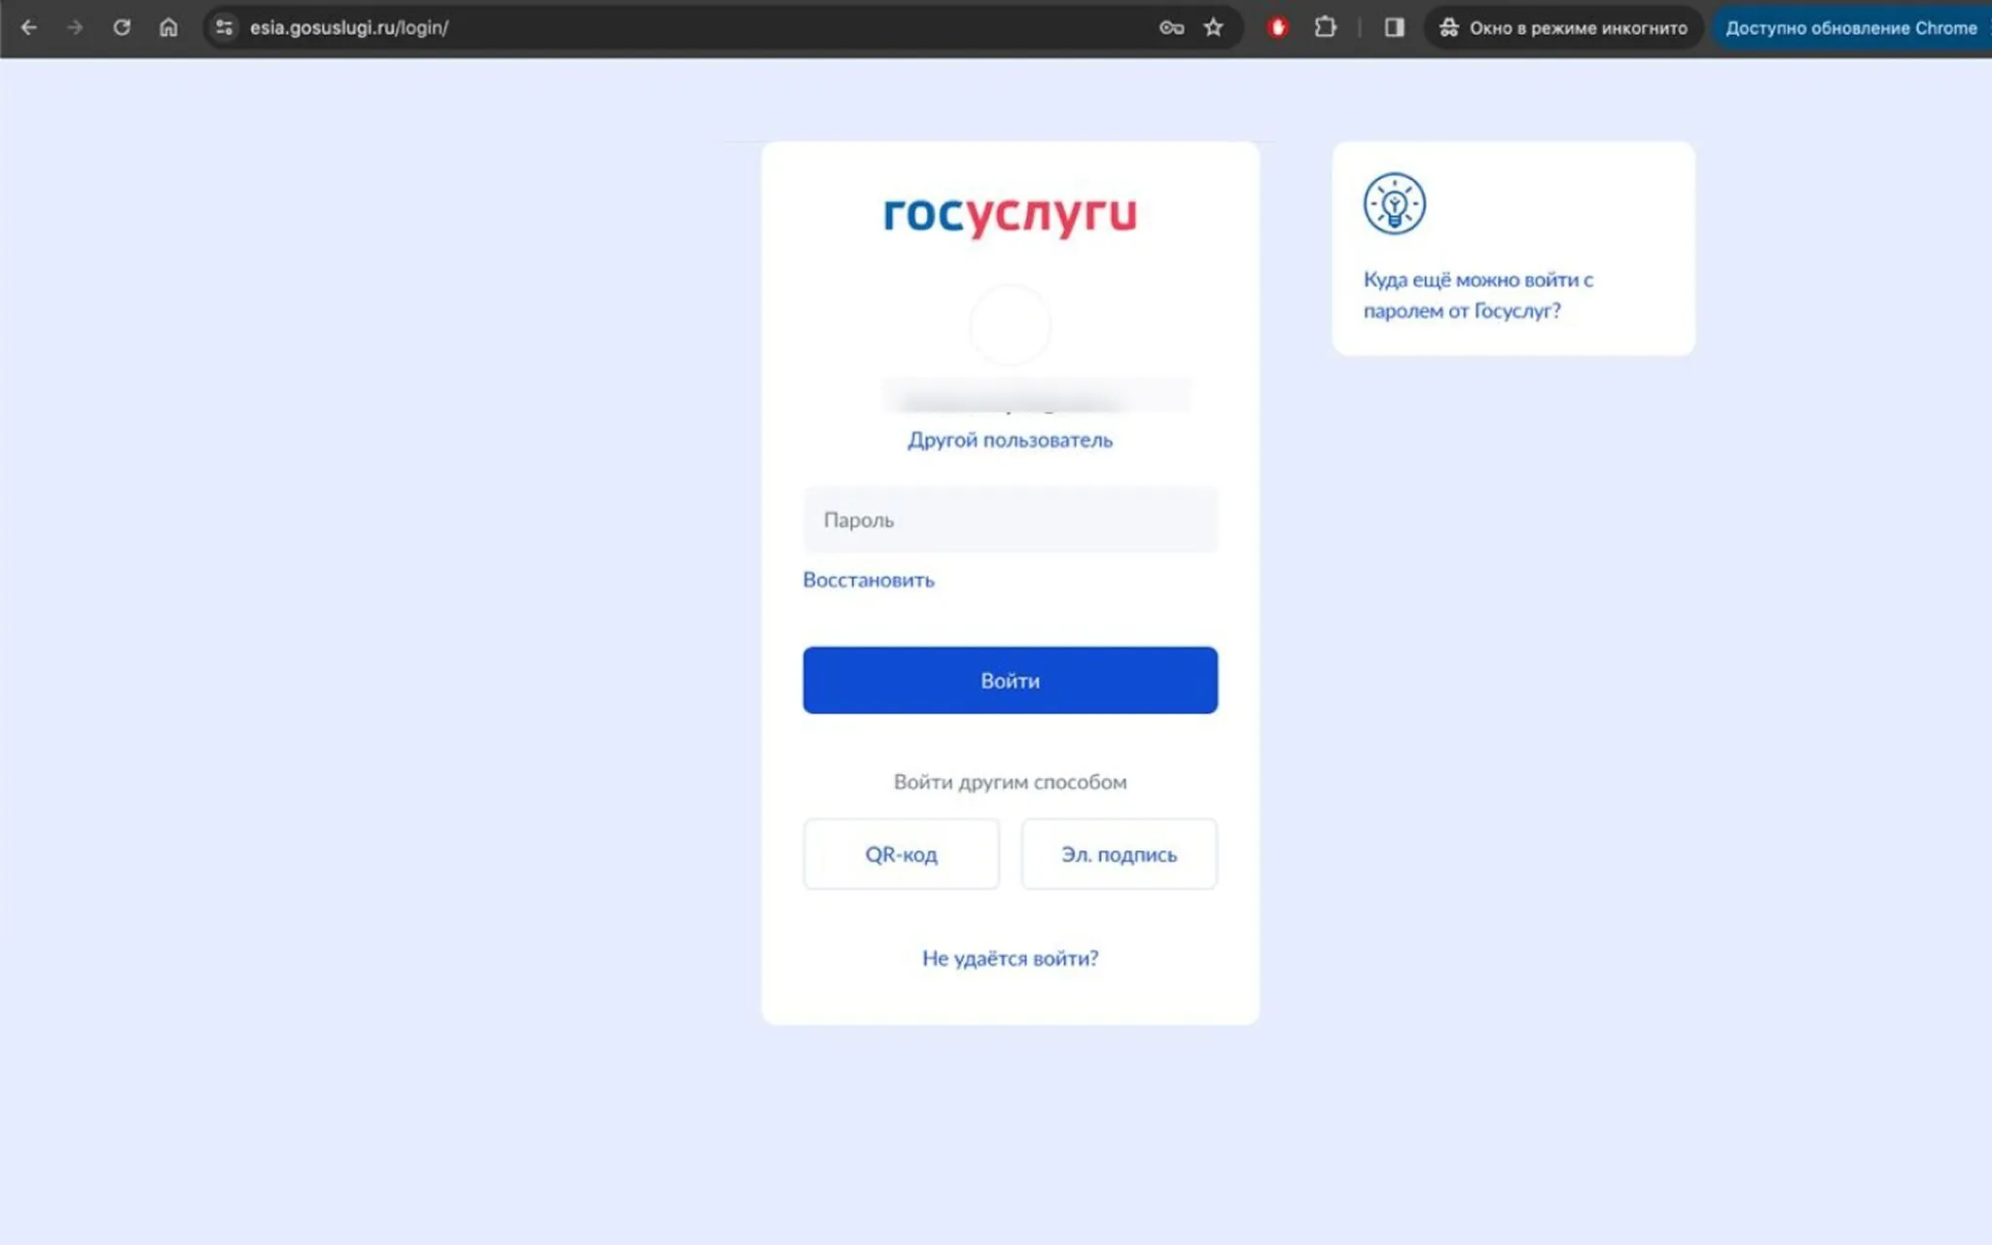Submit login with Войти button

point(1010,680)
